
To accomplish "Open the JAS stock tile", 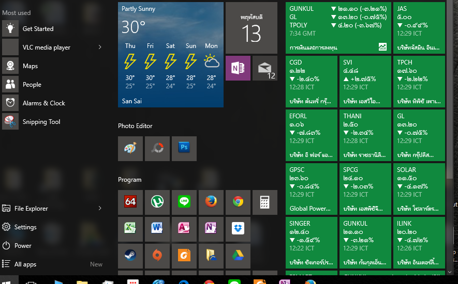I will [419, 28].
